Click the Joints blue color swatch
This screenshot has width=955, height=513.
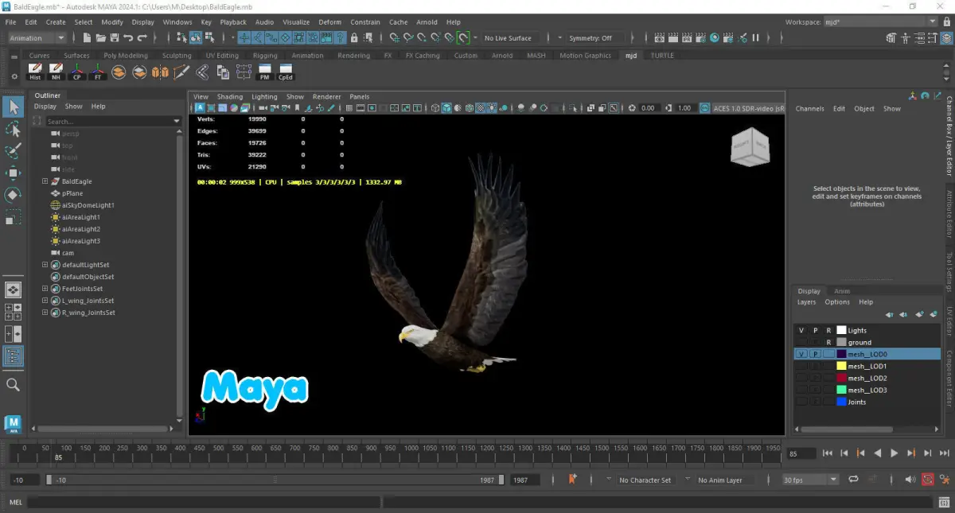coord(841,402)
